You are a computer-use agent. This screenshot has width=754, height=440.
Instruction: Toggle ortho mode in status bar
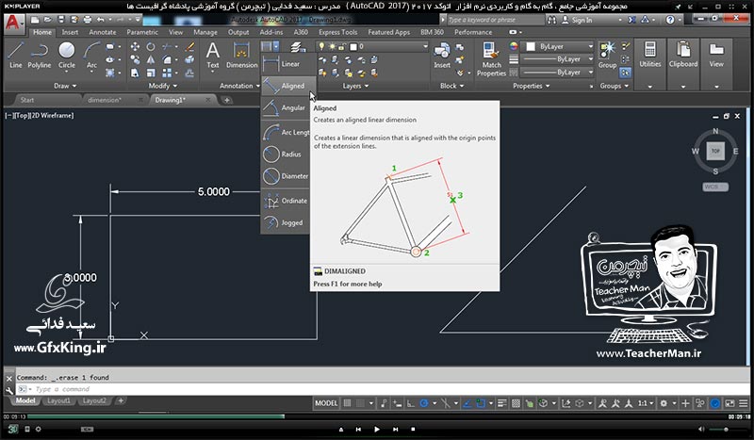[x=411, y=403]
